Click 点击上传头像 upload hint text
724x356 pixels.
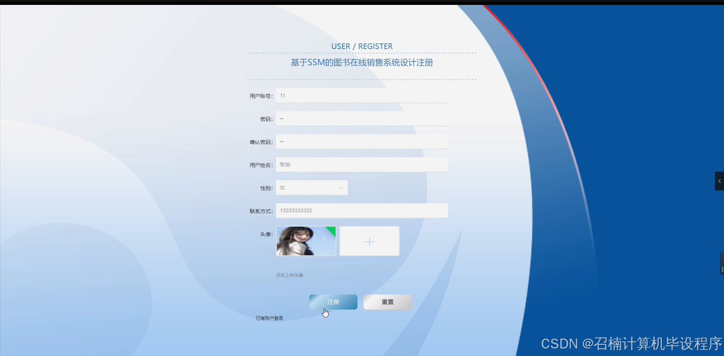289,275
